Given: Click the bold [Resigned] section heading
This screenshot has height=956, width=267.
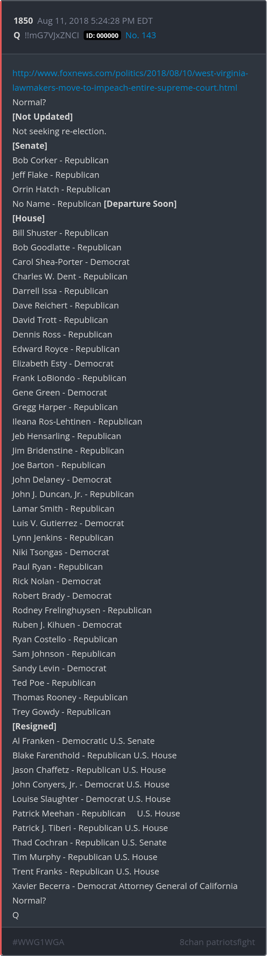Looking at the screenshot, I should tap(35, 726).
